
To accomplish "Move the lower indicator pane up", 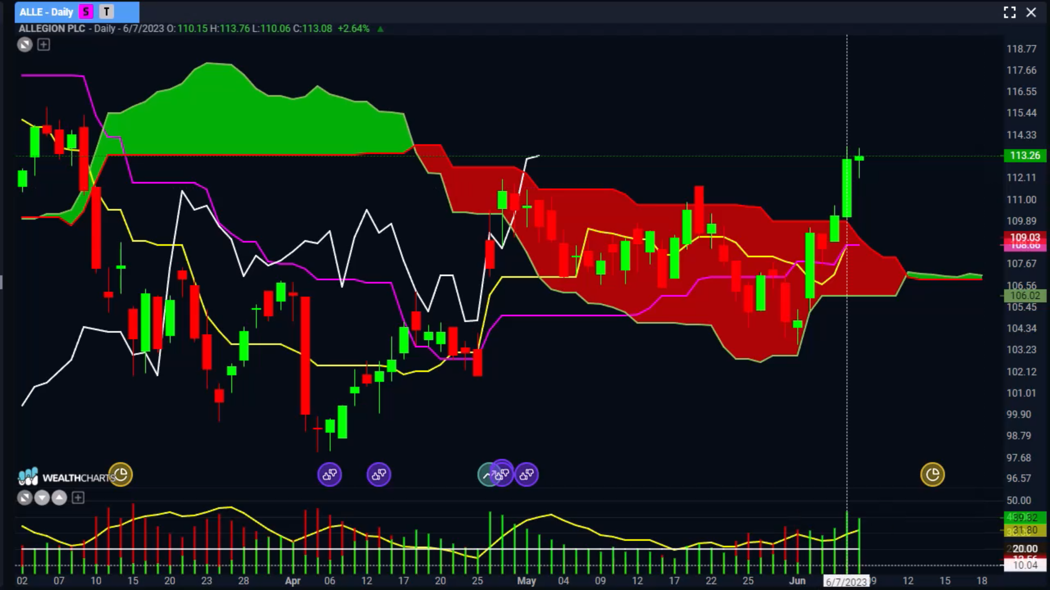I will click(60, 498).
